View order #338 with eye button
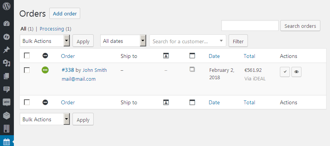This screenshot has height=146, width=330. tap(296, 72)
